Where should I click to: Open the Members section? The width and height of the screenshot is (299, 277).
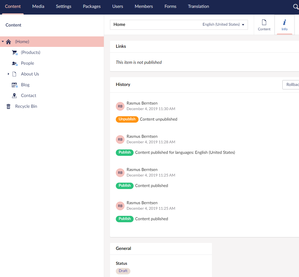[x=144, y=6]
